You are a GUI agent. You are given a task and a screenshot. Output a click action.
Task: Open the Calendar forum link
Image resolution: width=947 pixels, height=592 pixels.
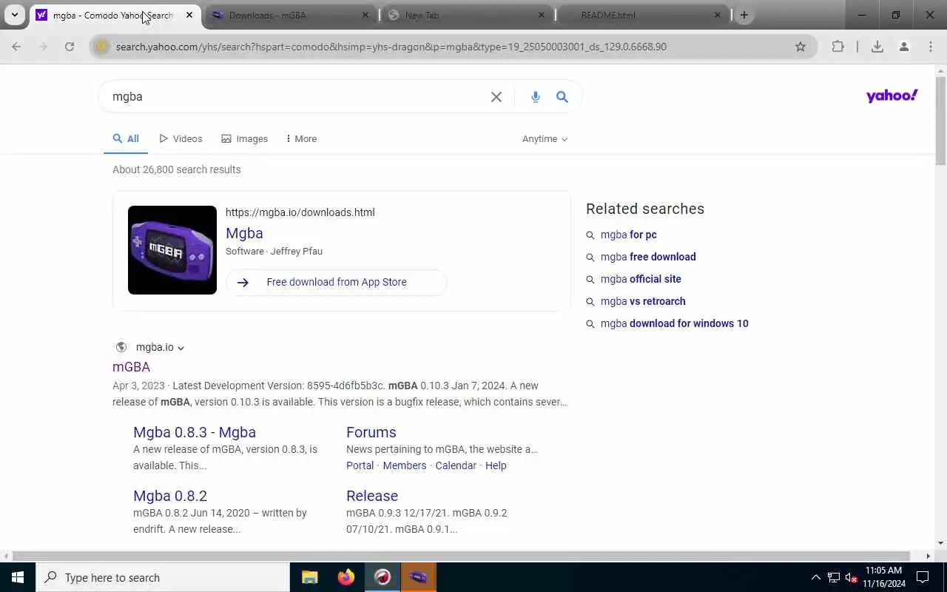456,465
